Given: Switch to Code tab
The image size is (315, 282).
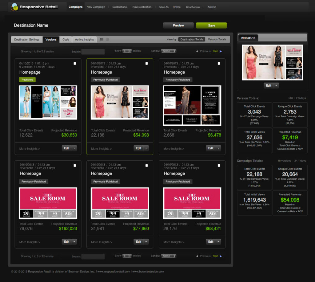Looking at the screenshot, I should (x=66, y=40).
